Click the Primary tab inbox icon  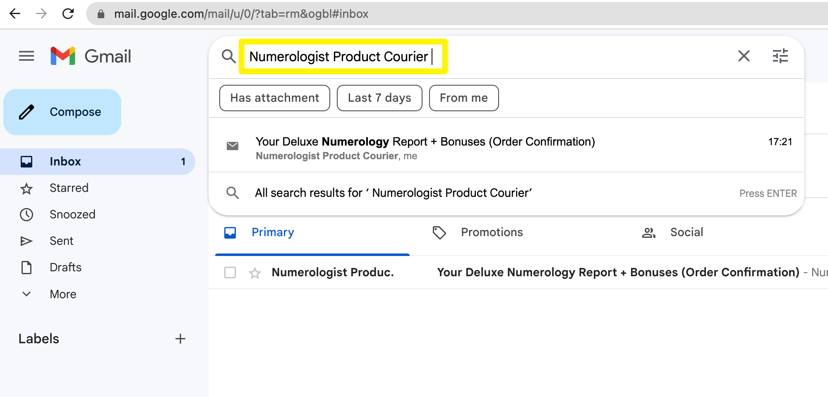(230, 233)
